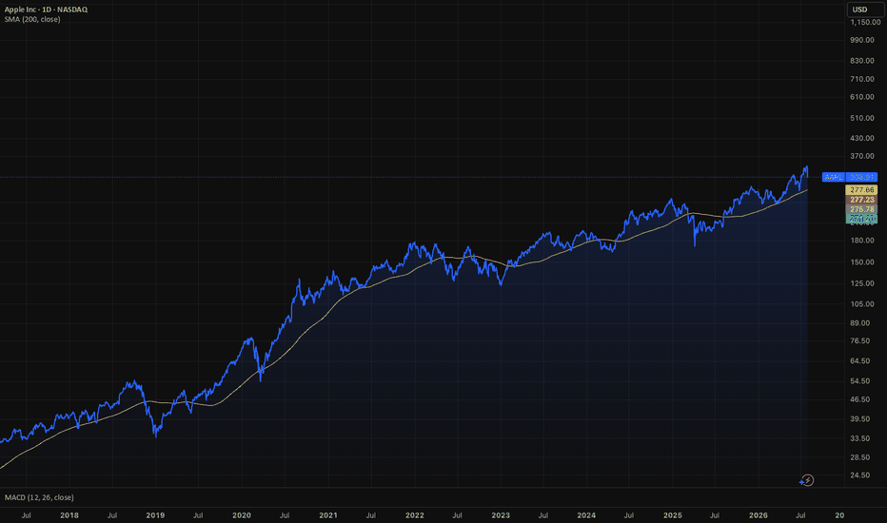Click the yellow 277.66 price tag
The image size is (887, 523).
(x=861, y=190)
